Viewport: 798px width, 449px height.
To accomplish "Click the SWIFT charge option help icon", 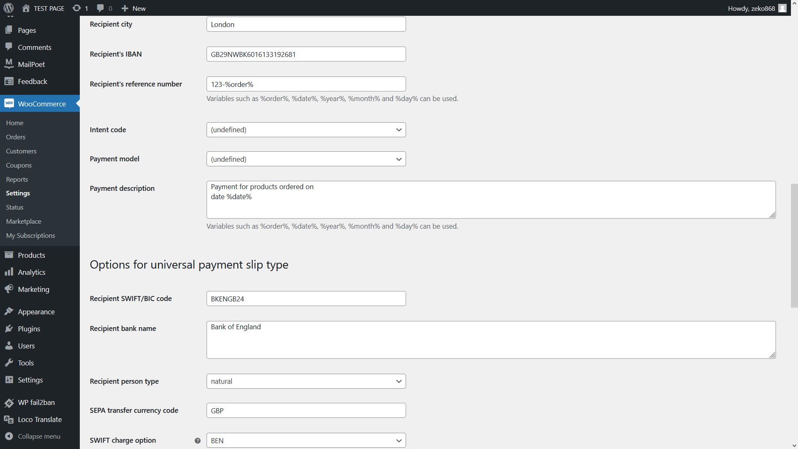I will (197, 441).
